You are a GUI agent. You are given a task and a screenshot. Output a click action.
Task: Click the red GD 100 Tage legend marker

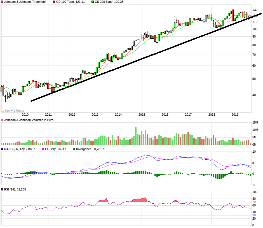(54, 2)
